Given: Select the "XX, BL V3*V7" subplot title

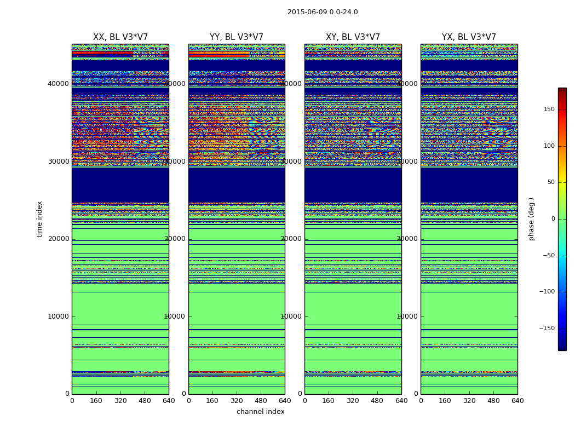Looking at the screenshot, I should point(120,37).
